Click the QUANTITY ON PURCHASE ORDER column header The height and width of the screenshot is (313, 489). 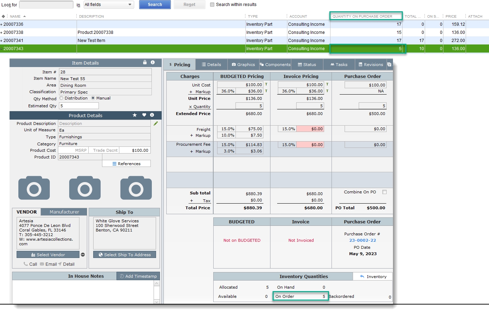[366, 16]
